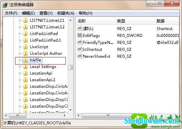Click the Registry Editor title bar icon
Image resolution: width=182 pixels, height=129 pixels.
(x=5, y=5)
